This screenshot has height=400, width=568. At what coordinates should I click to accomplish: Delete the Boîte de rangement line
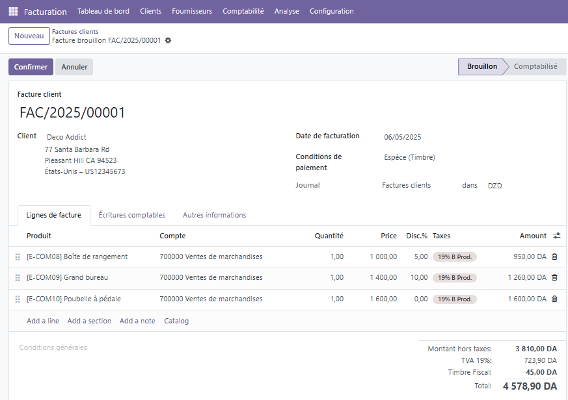pos(554,256)
